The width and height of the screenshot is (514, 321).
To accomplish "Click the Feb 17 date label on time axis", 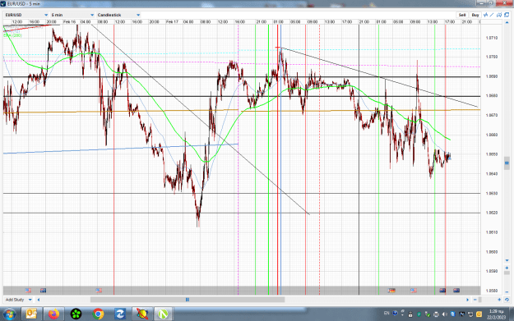I will coord(172,21).
